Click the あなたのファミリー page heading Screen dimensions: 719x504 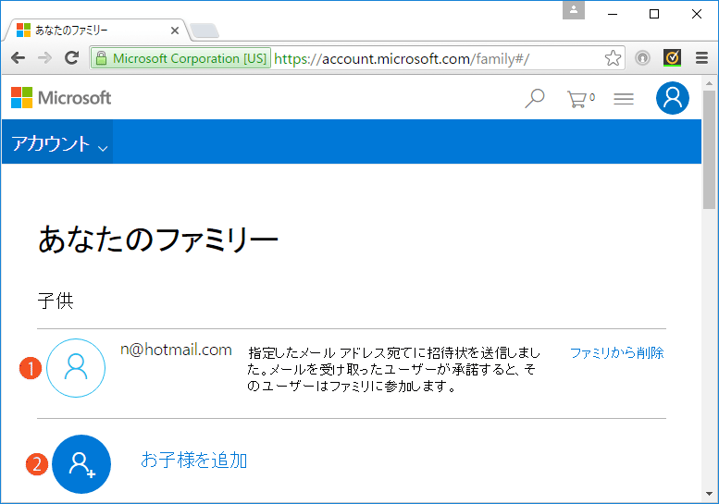(157, 240)
